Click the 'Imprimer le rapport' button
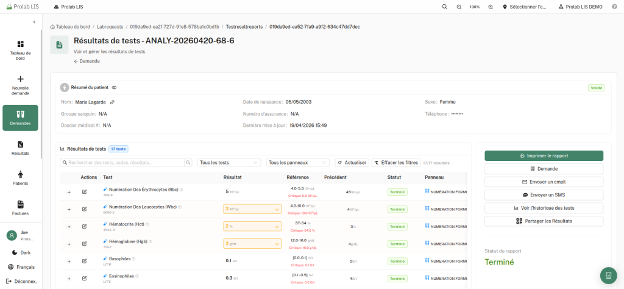The width and height of the screenshot is (624, 289). 544,155
